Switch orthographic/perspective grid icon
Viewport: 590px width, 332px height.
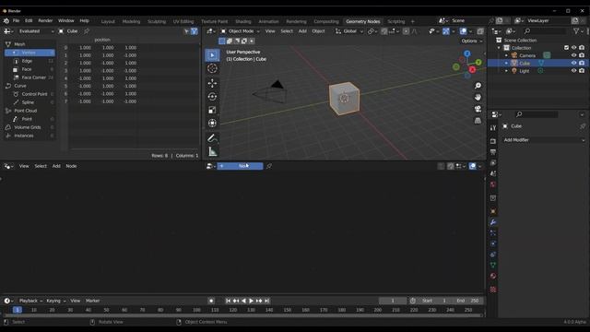coord(478,121)
